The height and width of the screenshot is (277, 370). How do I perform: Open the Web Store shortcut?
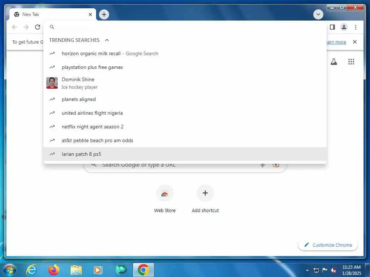[x=165, y=199]
